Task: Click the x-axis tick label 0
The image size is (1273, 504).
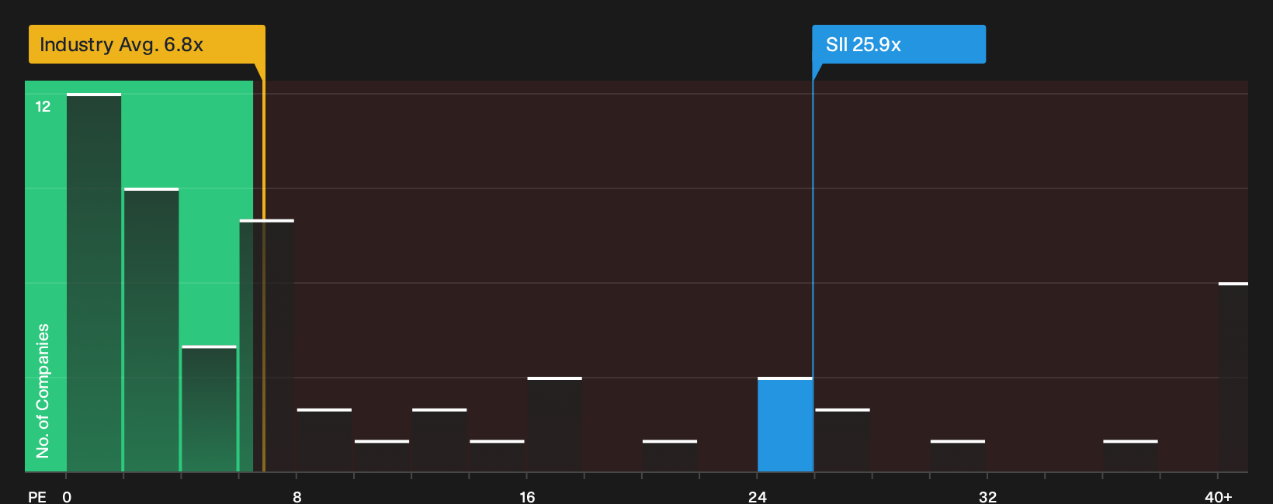Action: 67,496
